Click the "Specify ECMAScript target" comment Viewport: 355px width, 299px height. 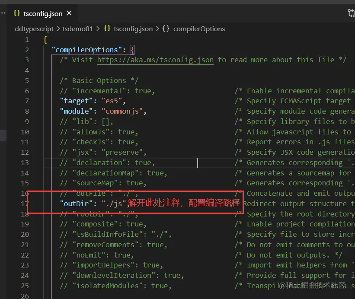[293, 101]
